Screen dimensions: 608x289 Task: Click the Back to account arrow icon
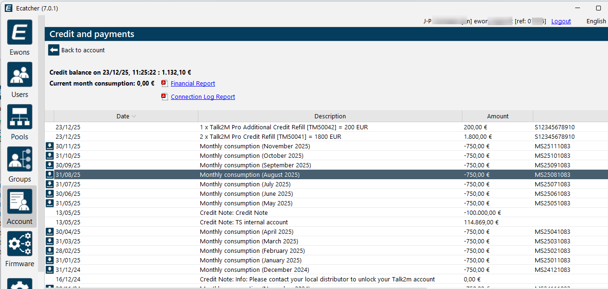[x=54, y=50]
